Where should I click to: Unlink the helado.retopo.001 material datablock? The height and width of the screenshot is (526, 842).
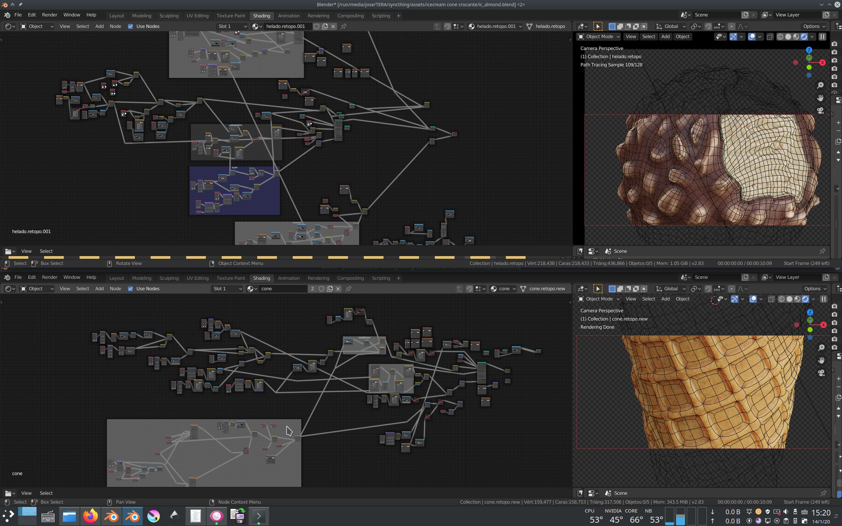tap(333, 26)
